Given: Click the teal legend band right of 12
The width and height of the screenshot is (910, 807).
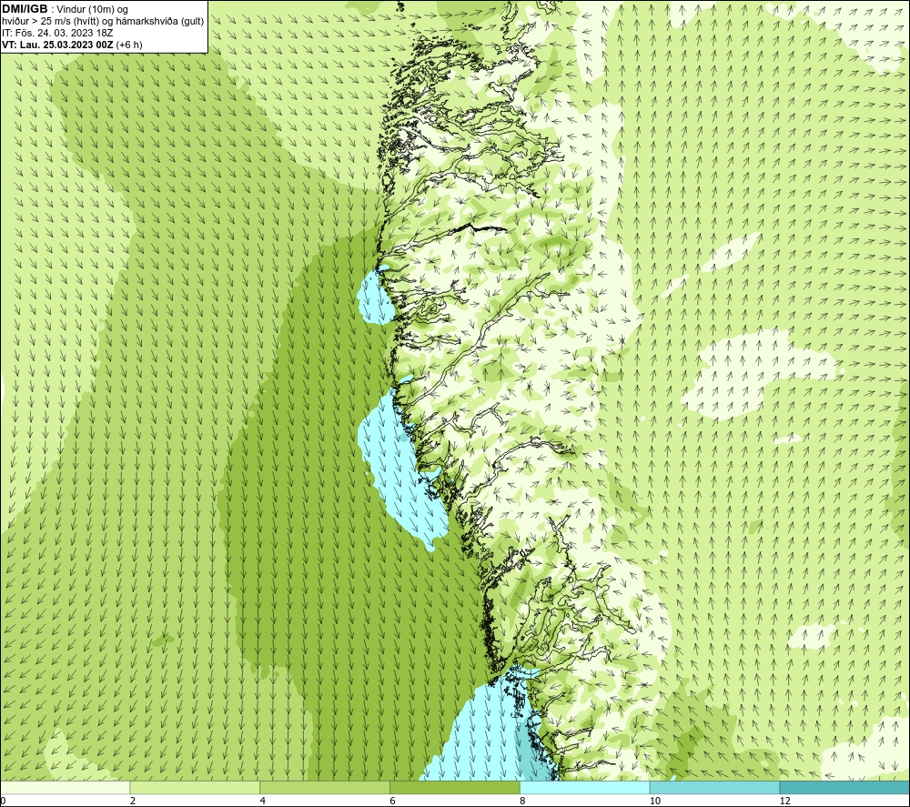Looking at the screenshot, I should tap(844, 787).
